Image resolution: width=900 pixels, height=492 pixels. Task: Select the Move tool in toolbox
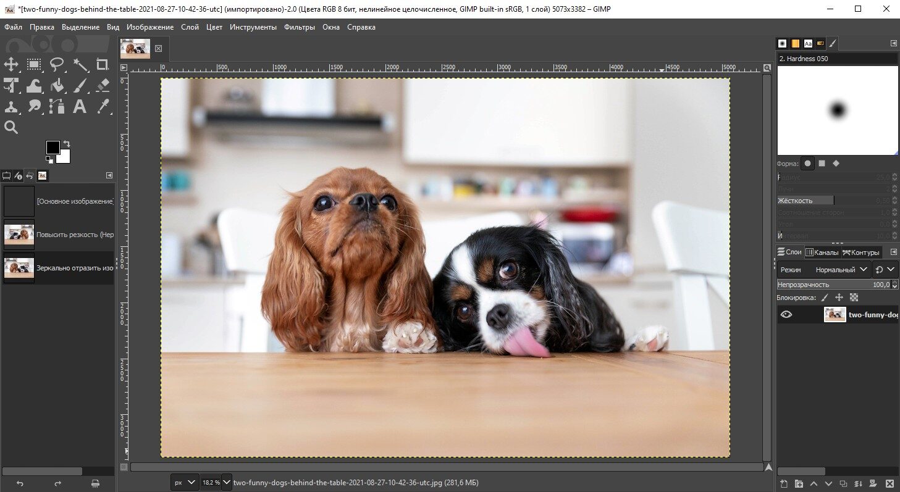[x=12, y=65]
